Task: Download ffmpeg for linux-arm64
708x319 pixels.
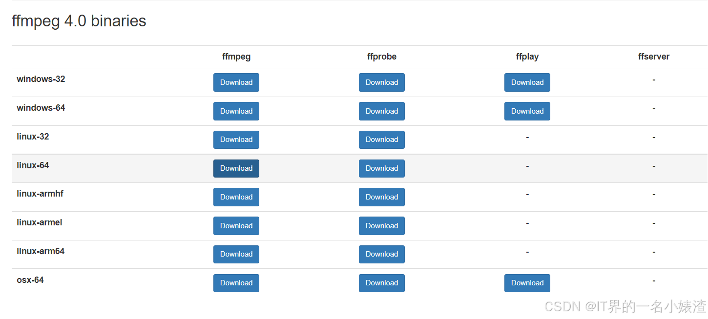Action: point(236,254)
